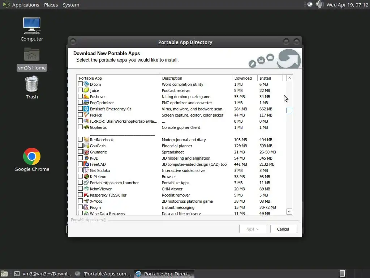Click the K-3D app icon

[86, 158]
